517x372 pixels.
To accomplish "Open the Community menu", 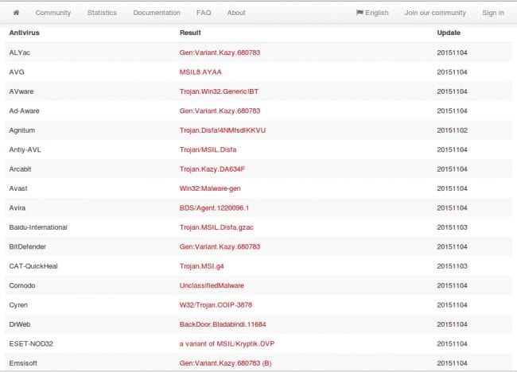I will coord(53,13).
